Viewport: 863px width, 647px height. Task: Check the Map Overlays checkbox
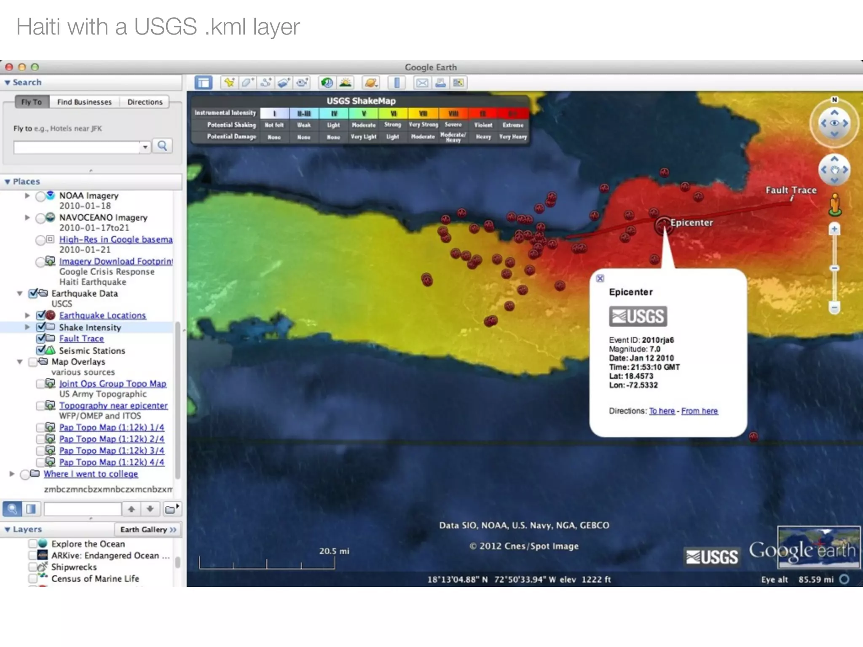[x=33, y=362]
